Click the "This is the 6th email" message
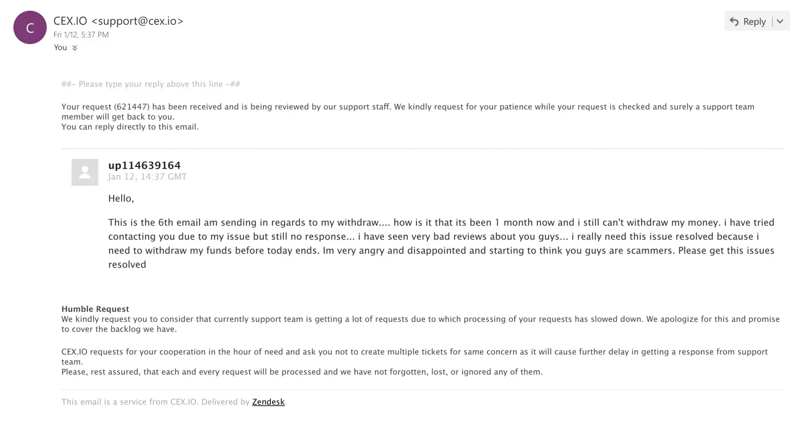 coord(441,243)
